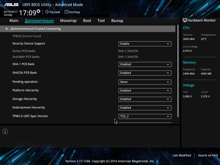
Task: Click the date 02/19/2017
Action: (11, 12)
